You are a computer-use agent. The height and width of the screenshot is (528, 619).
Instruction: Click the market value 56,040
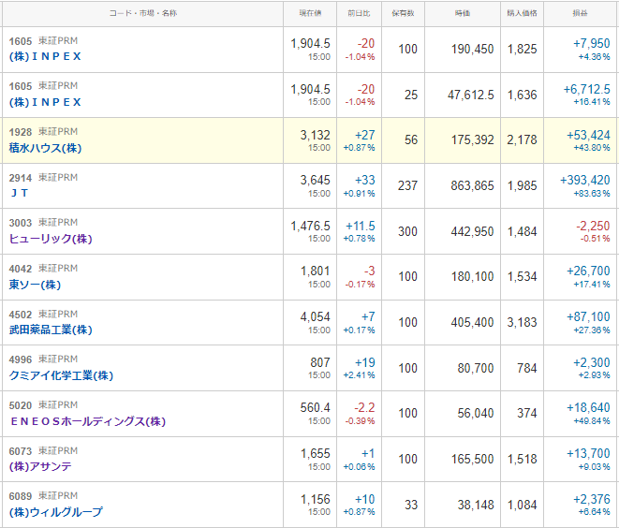tap(476, 413)
